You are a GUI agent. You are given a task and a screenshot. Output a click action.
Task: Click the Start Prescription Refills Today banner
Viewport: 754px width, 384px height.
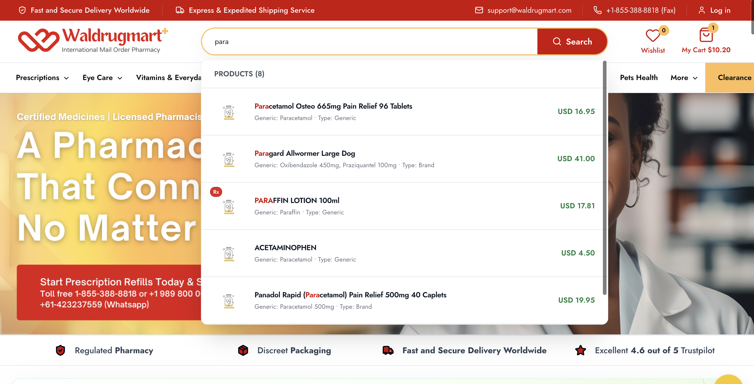pyautogui.click(x=109, y=292)
